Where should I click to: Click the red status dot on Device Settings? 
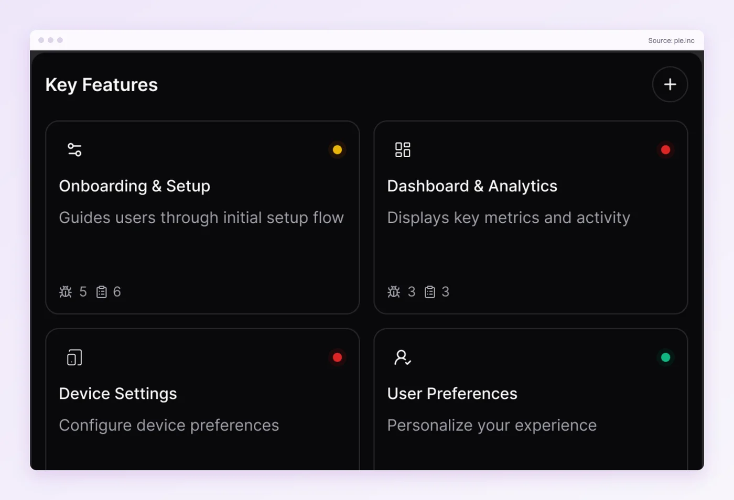click(x=338, y=357)
